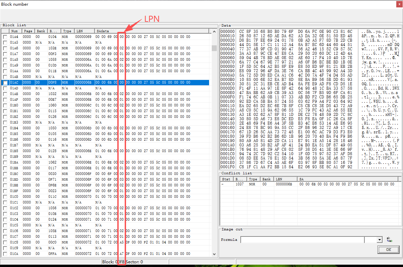Mark the checkbox of row 01BA

click(5, 163)
